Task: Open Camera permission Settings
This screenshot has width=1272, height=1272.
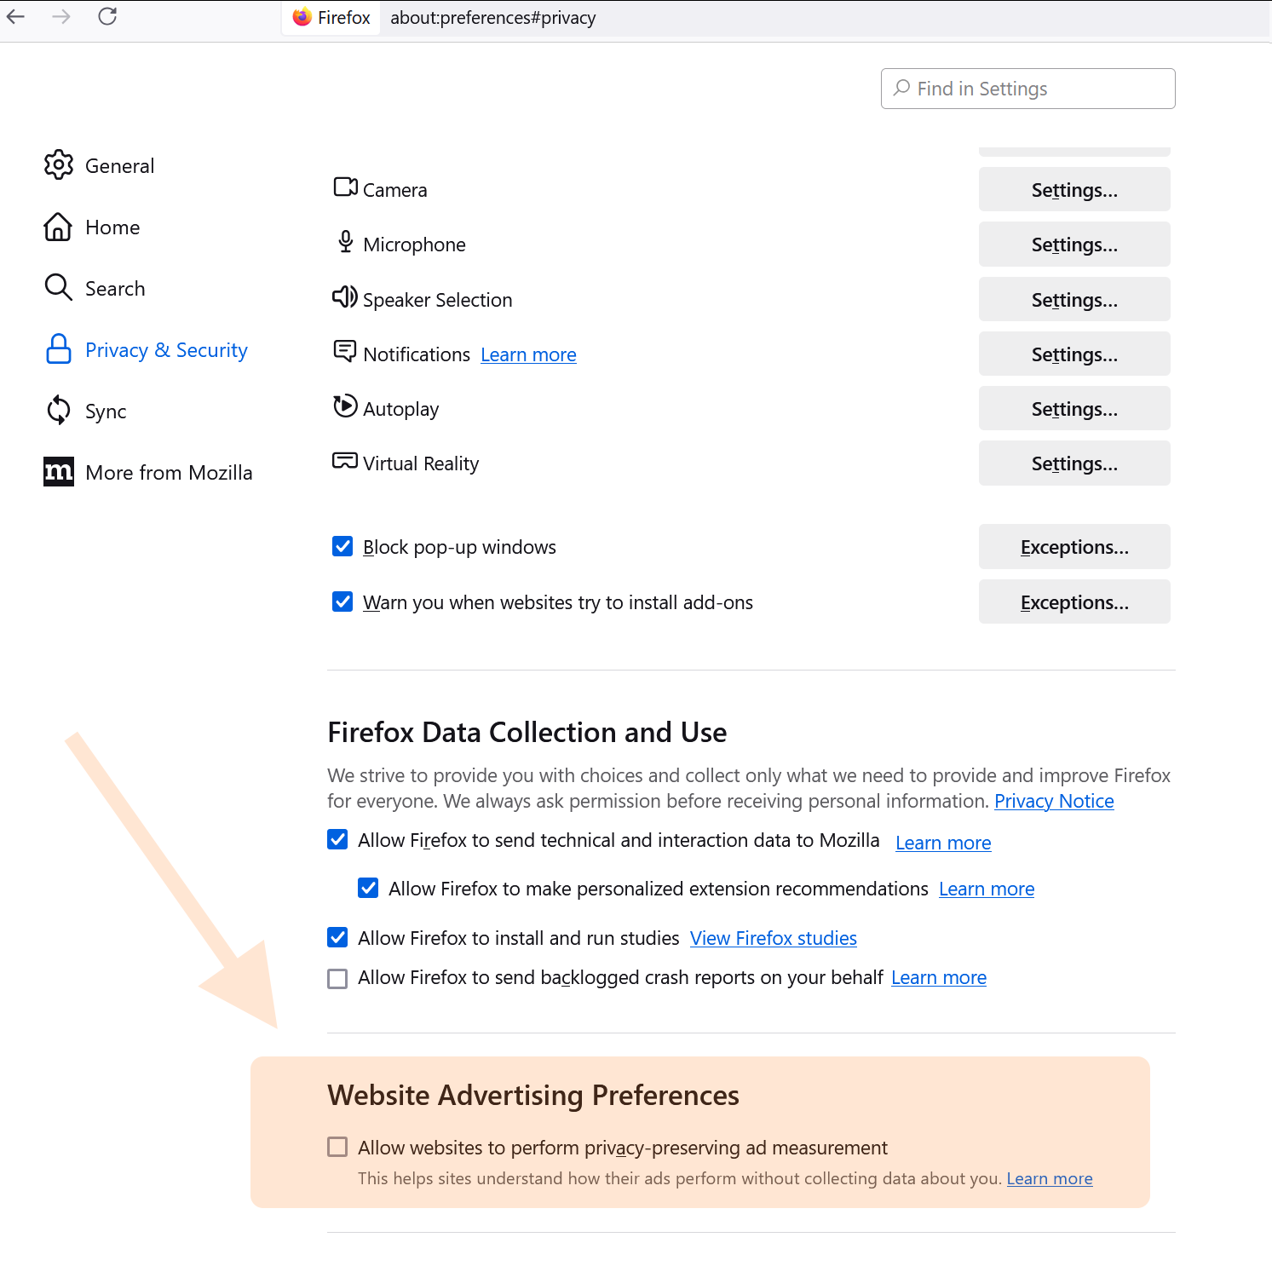Action: (x=1073, y=190)
